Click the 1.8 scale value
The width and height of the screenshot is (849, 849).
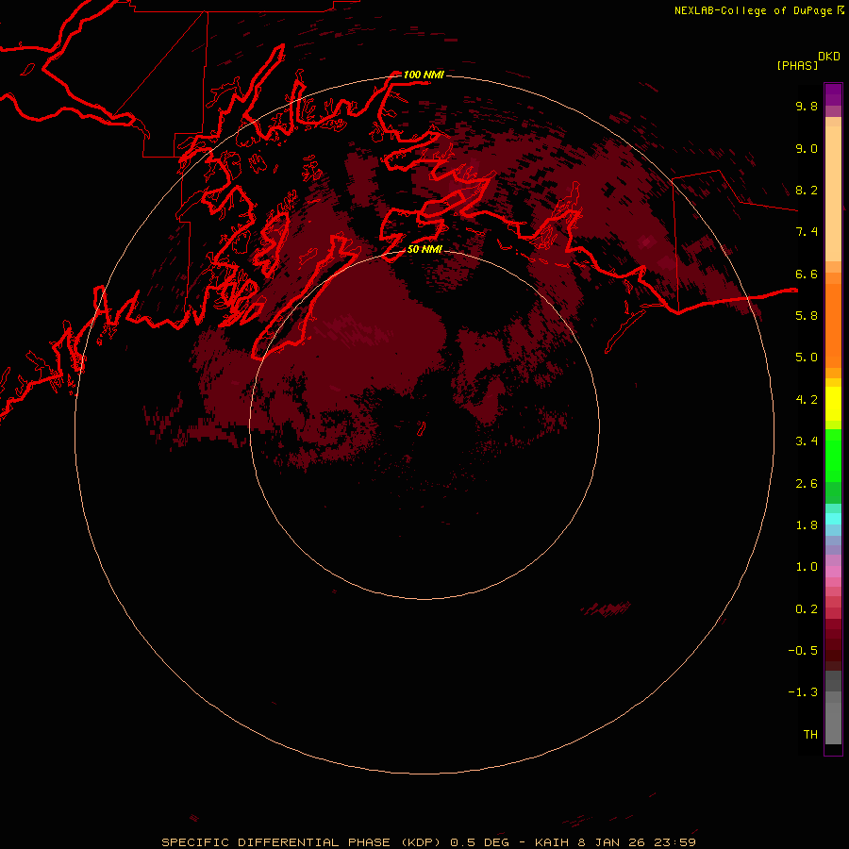click(807, 525)
